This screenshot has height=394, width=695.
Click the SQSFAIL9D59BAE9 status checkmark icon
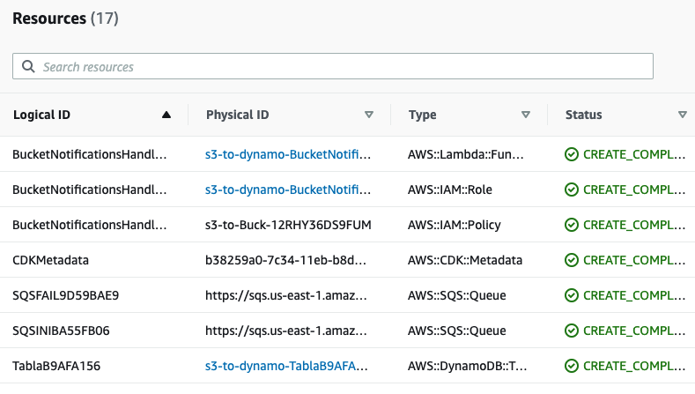point(571,295)
